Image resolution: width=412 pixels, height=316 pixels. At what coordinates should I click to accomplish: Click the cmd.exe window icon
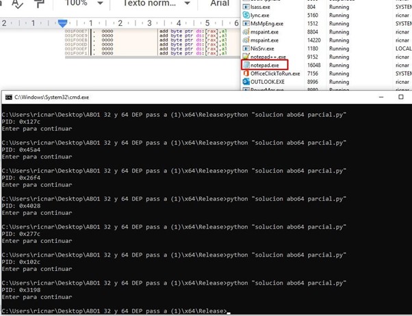pyautogui.click(x=9, y=97)
